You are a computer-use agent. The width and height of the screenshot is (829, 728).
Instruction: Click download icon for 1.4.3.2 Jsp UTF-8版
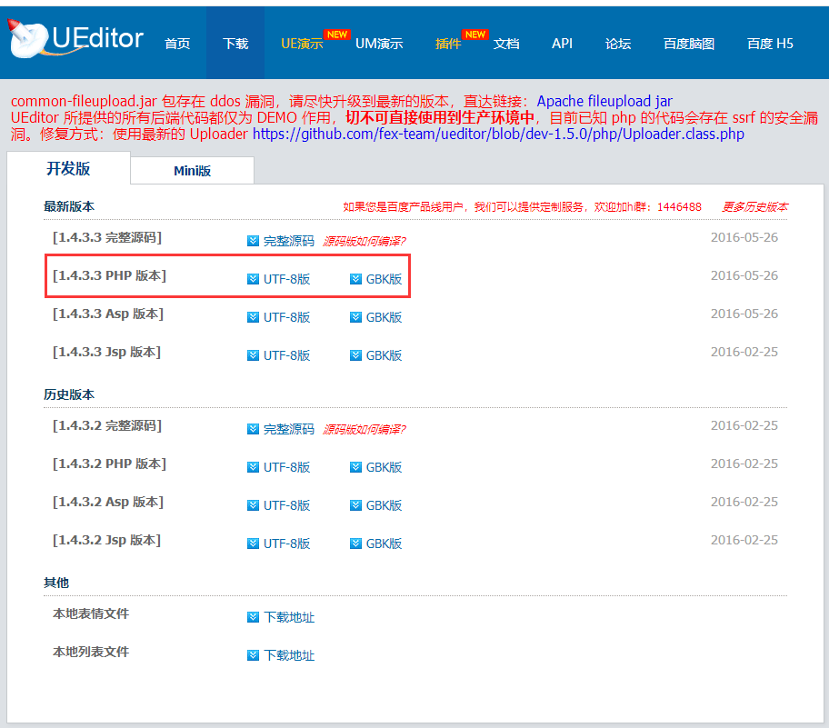point(254,544)
